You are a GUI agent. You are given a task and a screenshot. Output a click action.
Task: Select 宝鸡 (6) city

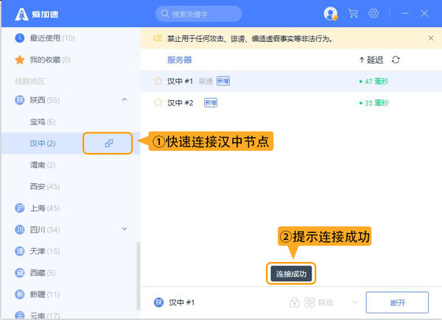pos(43,122)
